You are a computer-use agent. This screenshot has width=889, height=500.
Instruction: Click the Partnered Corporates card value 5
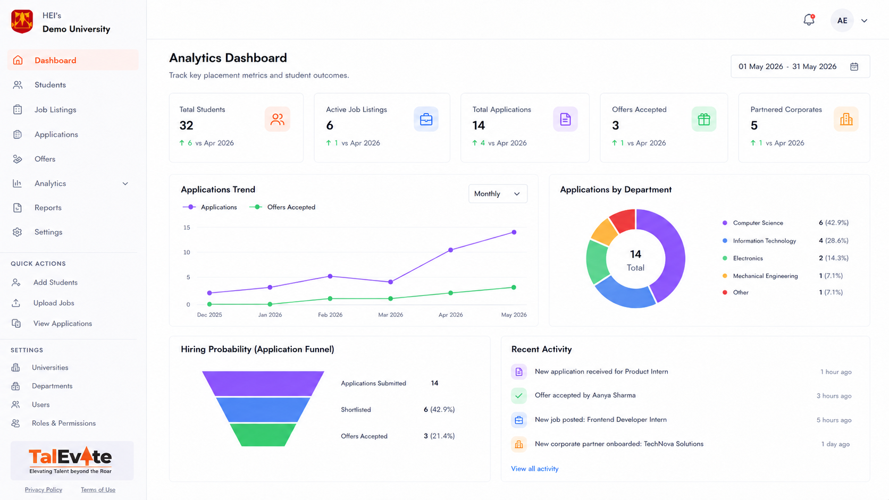pos(754,125)
